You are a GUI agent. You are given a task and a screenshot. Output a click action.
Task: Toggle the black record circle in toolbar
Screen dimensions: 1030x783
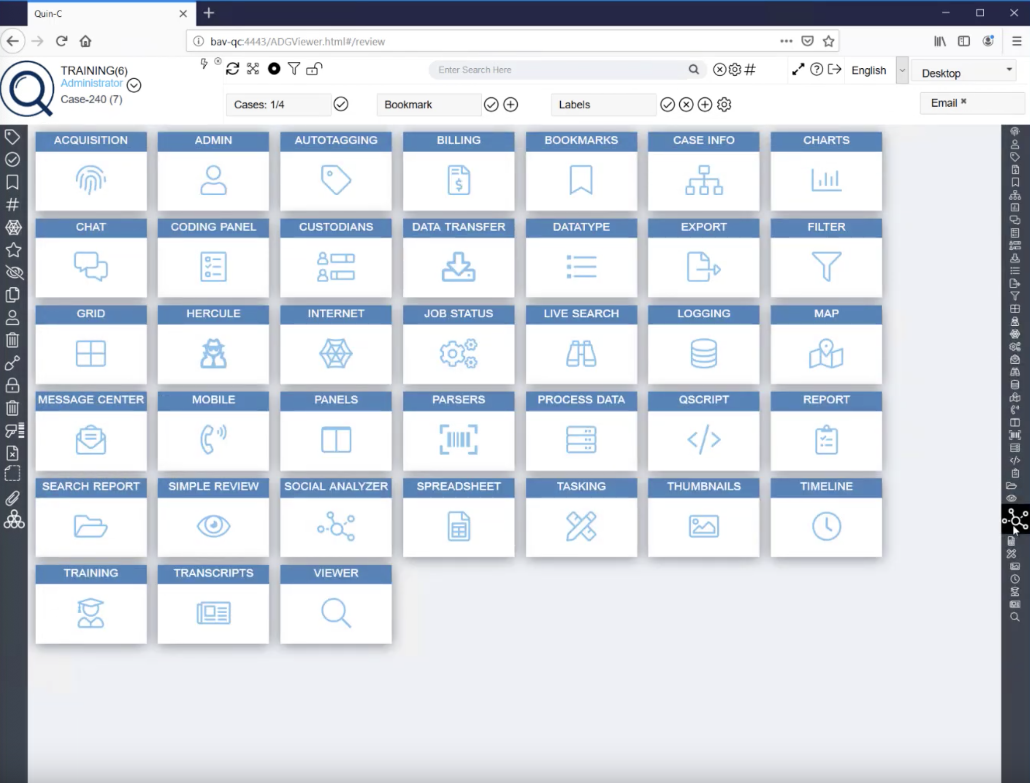274,69
